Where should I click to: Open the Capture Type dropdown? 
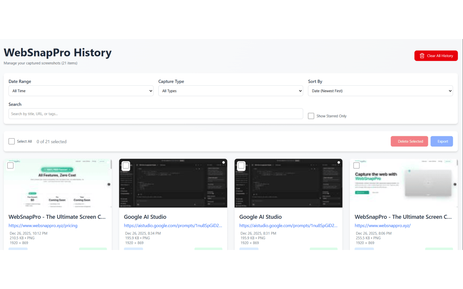(230, 91)
